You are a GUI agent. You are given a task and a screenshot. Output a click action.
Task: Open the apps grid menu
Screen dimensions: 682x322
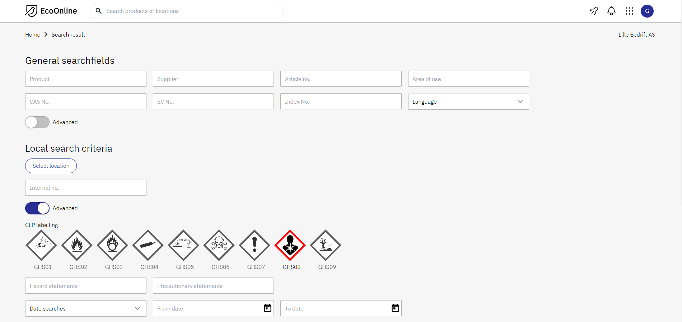pos(629,11)
